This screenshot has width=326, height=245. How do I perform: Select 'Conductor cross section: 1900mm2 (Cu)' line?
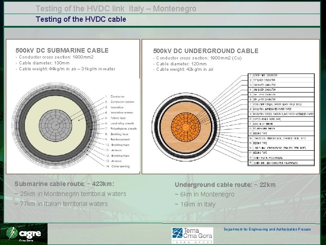(197, 58)
